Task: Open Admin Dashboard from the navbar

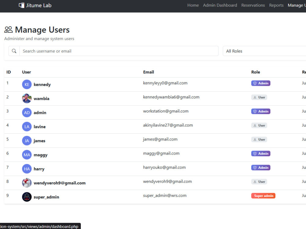Action: 220,5
